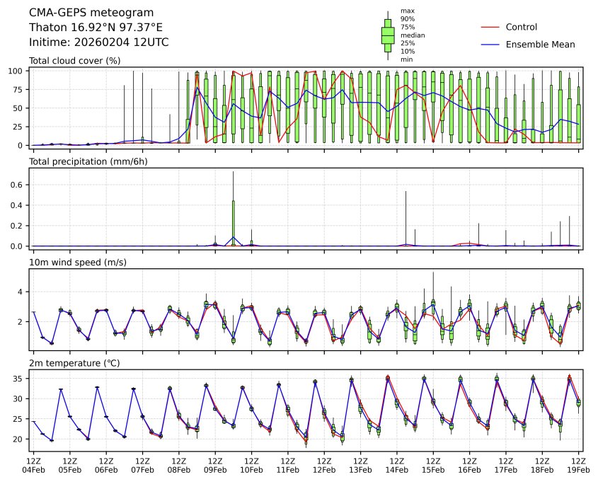This screenshot has width=598, height=482.
Task: Click the 12Z 14Feb x-axis label
Action: point(397,464)
